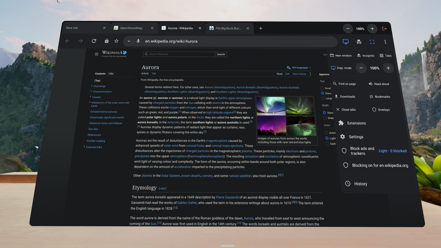Viewport: 441px width, 248px height.
Task: Open a new tab with the plus icon
Action: point(261,28)
